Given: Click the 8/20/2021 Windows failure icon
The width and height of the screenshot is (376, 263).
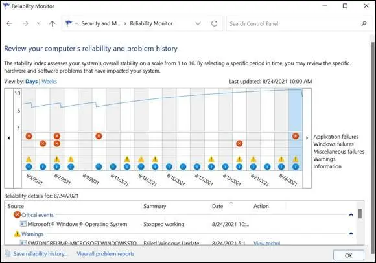Looking at the screenshot, I should (x=239, y=143).
